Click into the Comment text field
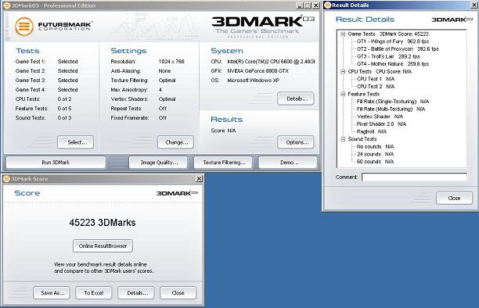Screen dimensions: 479x308 [x=414, y=177]
